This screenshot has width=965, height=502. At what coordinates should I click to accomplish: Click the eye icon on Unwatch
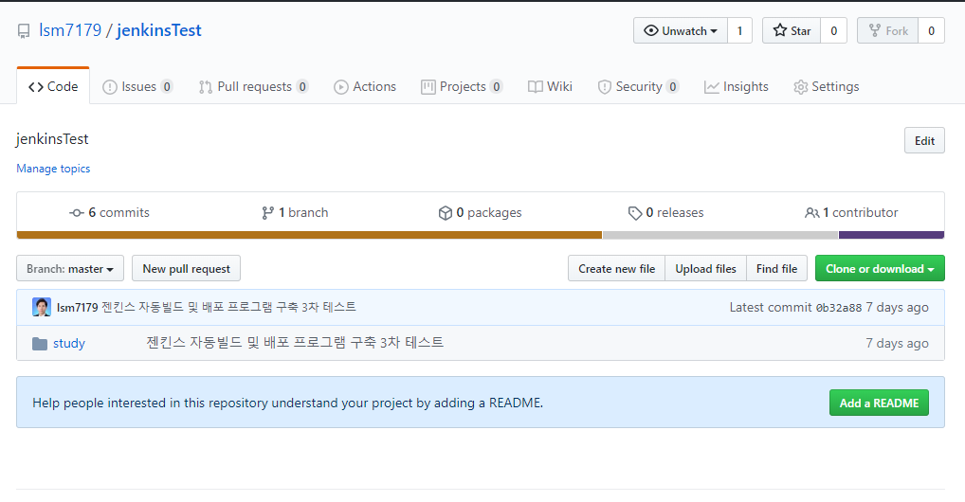point(651,30)
